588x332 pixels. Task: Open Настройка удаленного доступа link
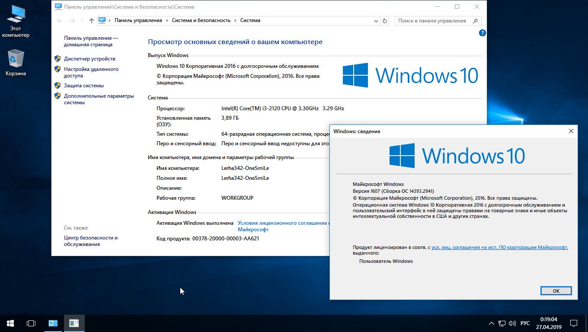91,72
